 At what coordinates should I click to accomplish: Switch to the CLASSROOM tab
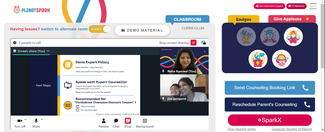pyautogui.click(x=188, y=19)
